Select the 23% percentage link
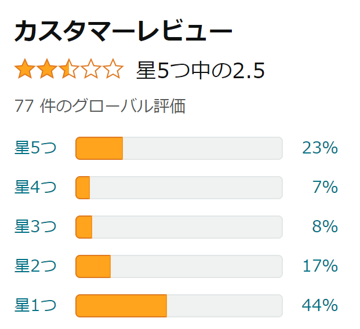The image size is (360, 329). [320, 148]
